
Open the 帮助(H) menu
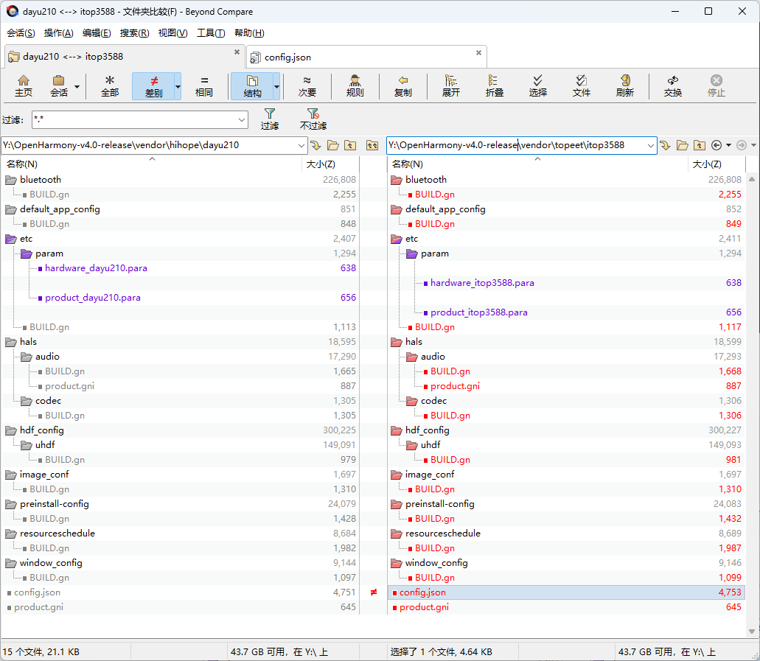click(x=249, y=33)
